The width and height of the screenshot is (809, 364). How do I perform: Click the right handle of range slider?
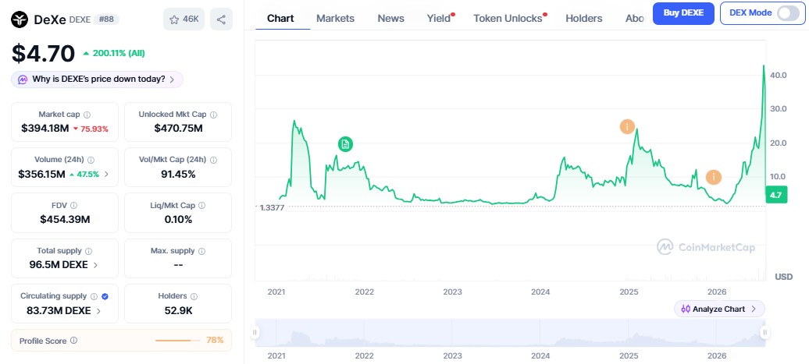[x=765, y=333]
